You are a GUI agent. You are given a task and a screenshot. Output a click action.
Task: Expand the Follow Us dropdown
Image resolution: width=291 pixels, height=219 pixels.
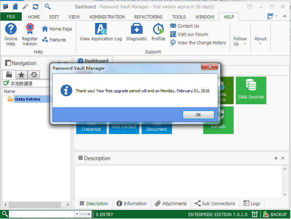[240, 41]
